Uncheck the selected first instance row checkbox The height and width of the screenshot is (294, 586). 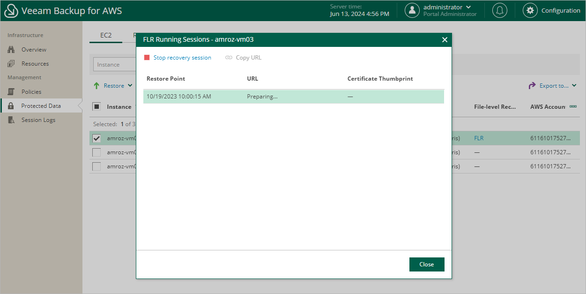pyautogui.click(x=96, y=138)
